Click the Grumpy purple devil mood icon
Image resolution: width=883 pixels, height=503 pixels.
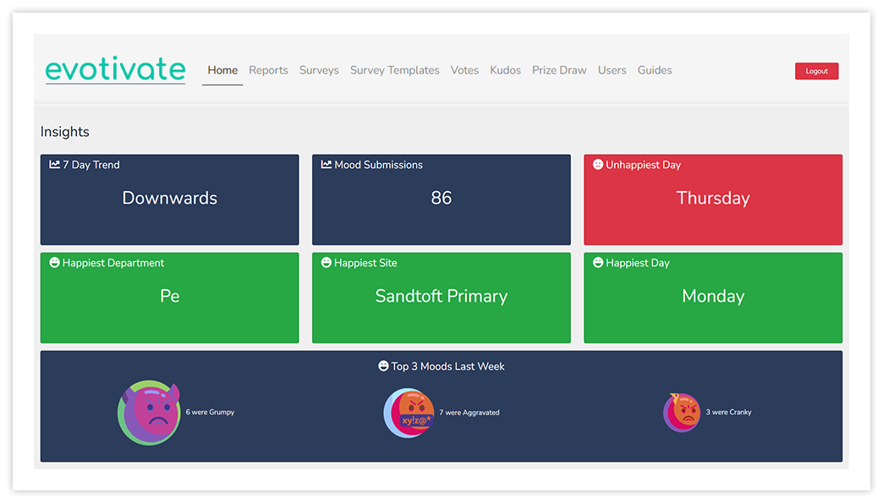[150, 413]
